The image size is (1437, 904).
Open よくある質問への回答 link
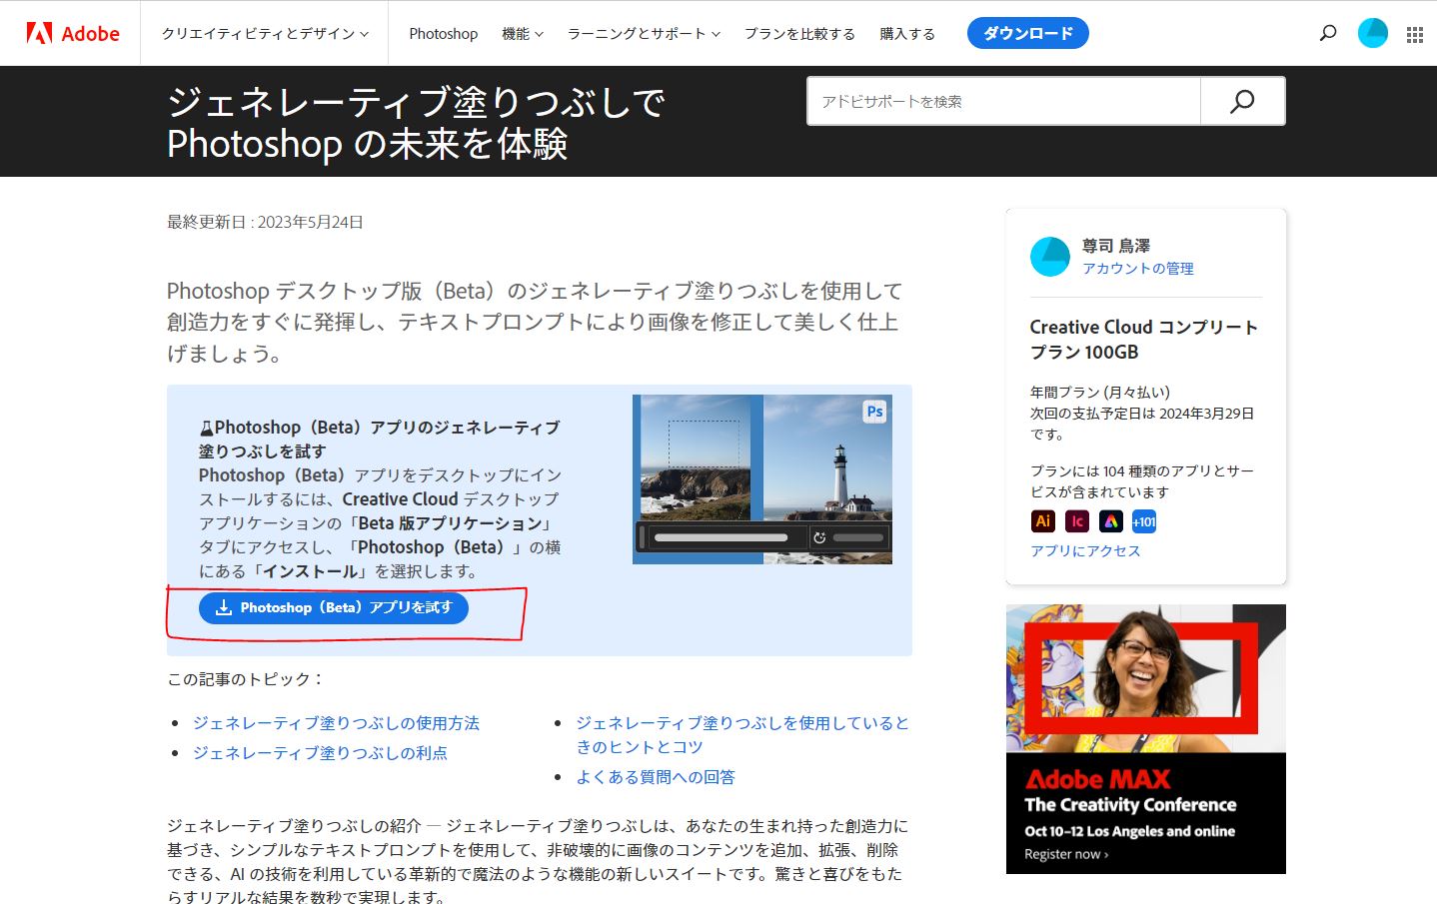click(x=656, y=777)
